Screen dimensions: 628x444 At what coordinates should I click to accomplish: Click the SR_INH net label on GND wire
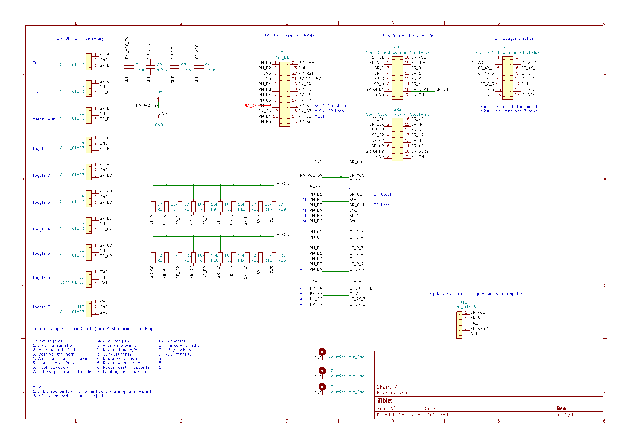[356, 162]
